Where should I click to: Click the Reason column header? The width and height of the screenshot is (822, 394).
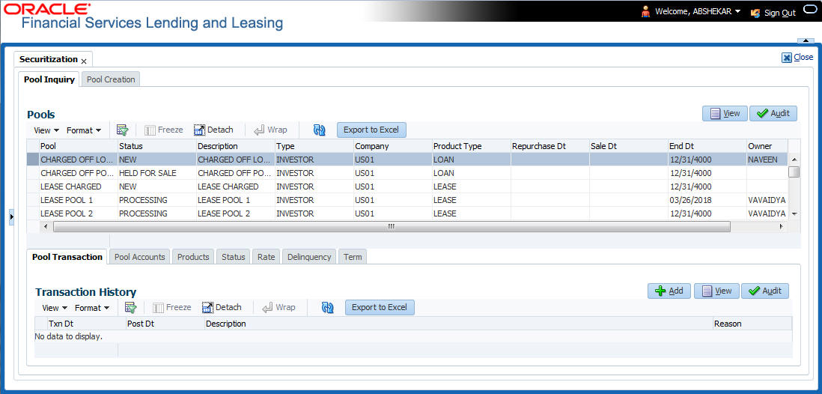click(x=752, y=324)
